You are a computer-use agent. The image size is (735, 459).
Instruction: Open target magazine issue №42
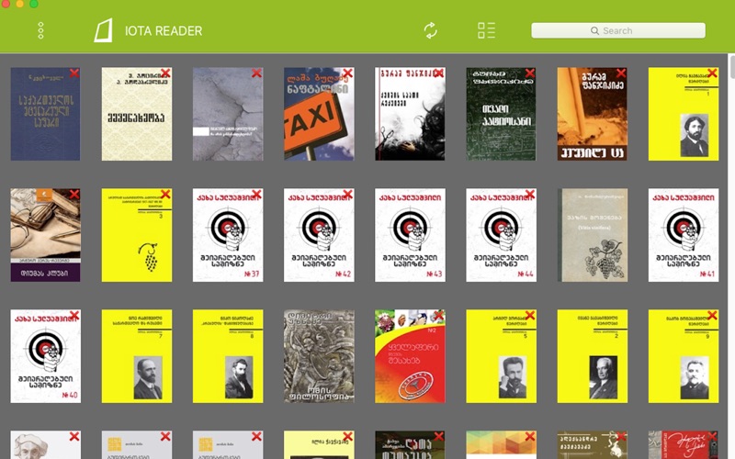(319, 235)
